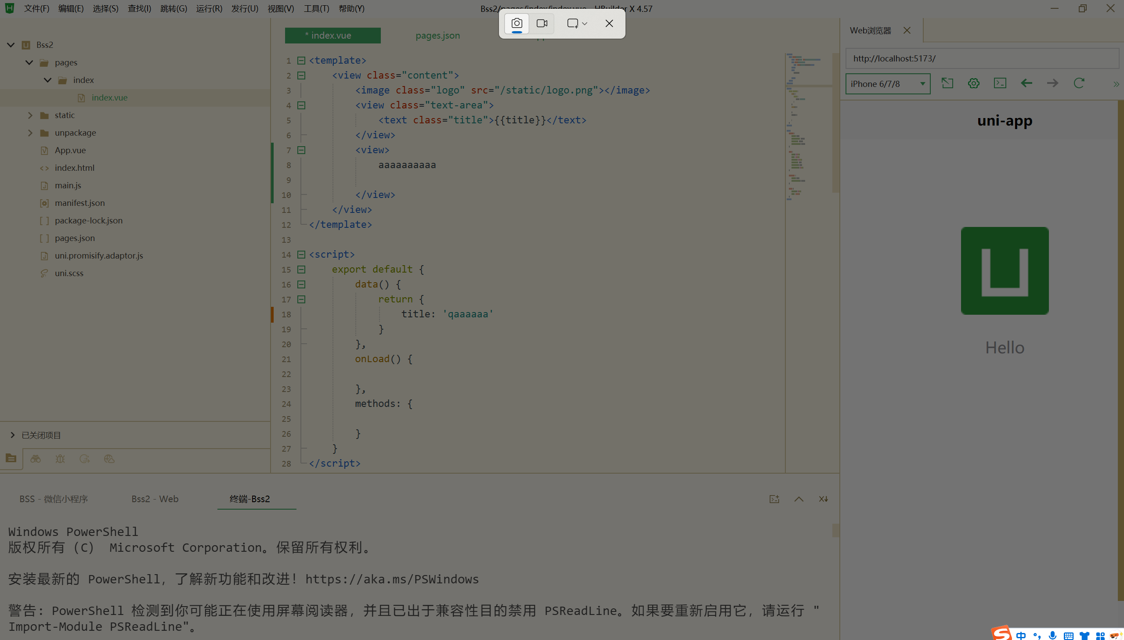Click the terminal panel scrollbar

point(835,530)
